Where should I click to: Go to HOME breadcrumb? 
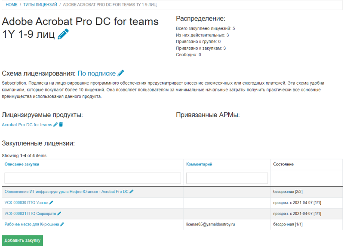click(x=12, y=5)
